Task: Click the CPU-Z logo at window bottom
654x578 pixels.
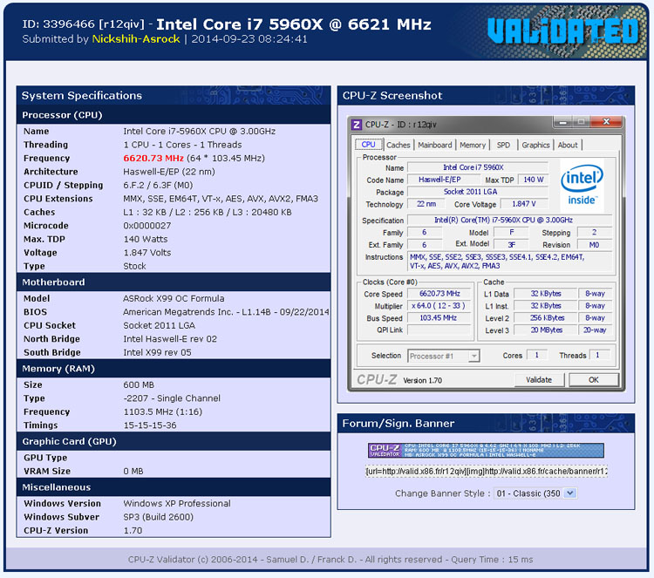Action: 378,380
